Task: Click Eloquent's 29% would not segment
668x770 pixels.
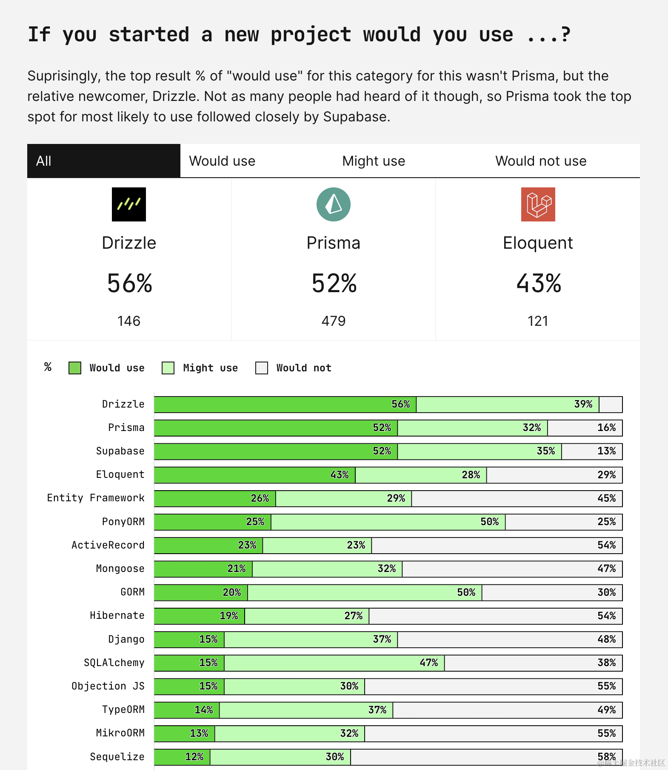Action: (x=554, y=475)
